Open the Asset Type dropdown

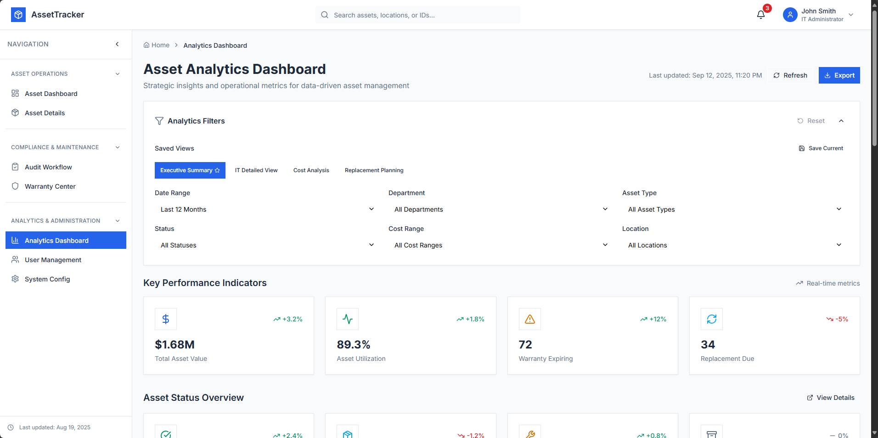735,209
